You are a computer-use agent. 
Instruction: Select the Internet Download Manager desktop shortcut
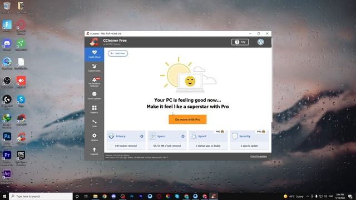[7, 121]
